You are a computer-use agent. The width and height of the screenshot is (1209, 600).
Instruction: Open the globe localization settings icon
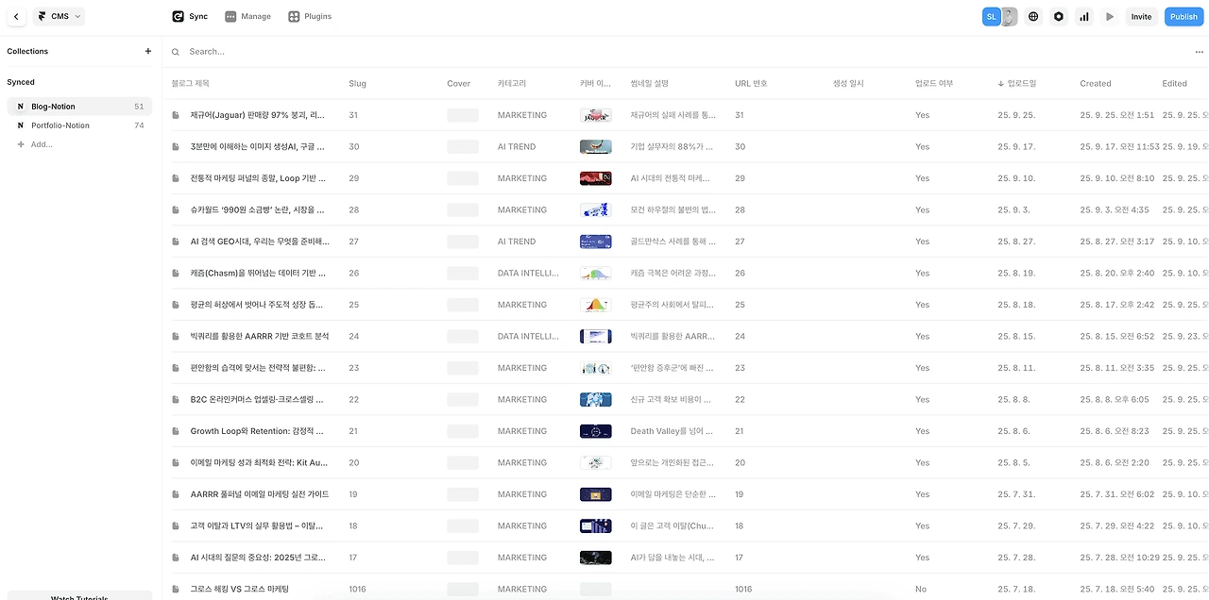(1033, 16)
